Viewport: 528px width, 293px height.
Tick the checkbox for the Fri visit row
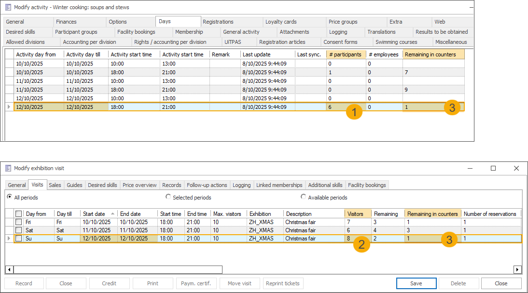[19, 222]
